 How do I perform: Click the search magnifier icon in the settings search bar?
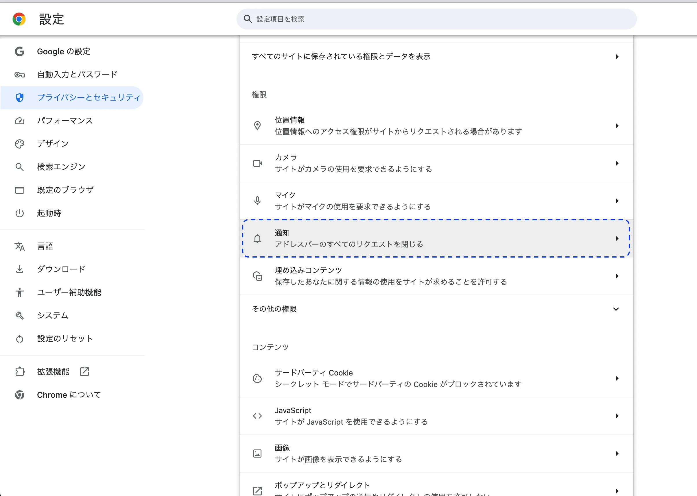[248, 19]
